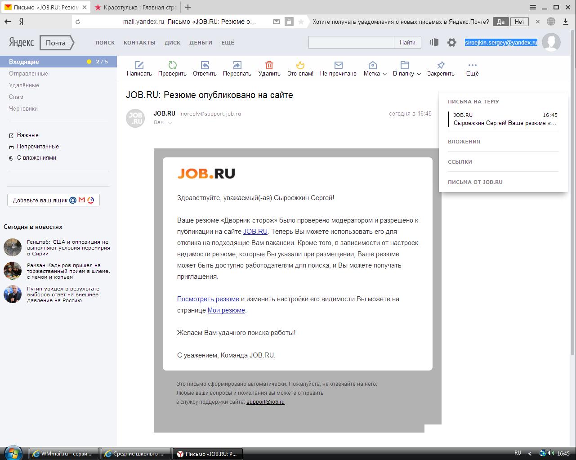This screenshot has width=576, height=460.
Task: Mark message with Это спам! flame icon
Action: [x=300, y=65]
